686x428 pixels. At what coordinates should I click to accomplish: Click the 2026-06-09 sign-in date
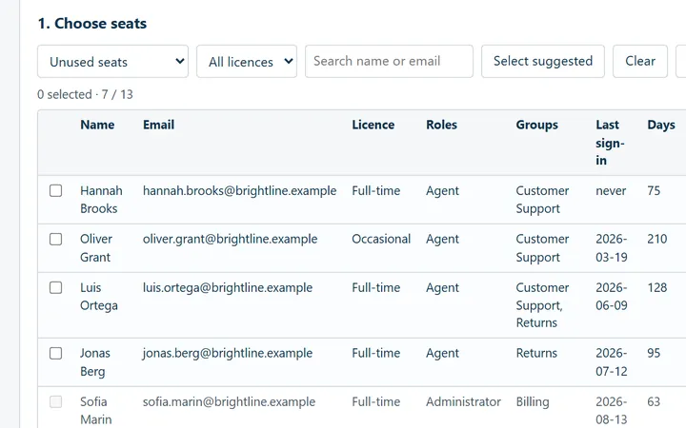[612, 297]
